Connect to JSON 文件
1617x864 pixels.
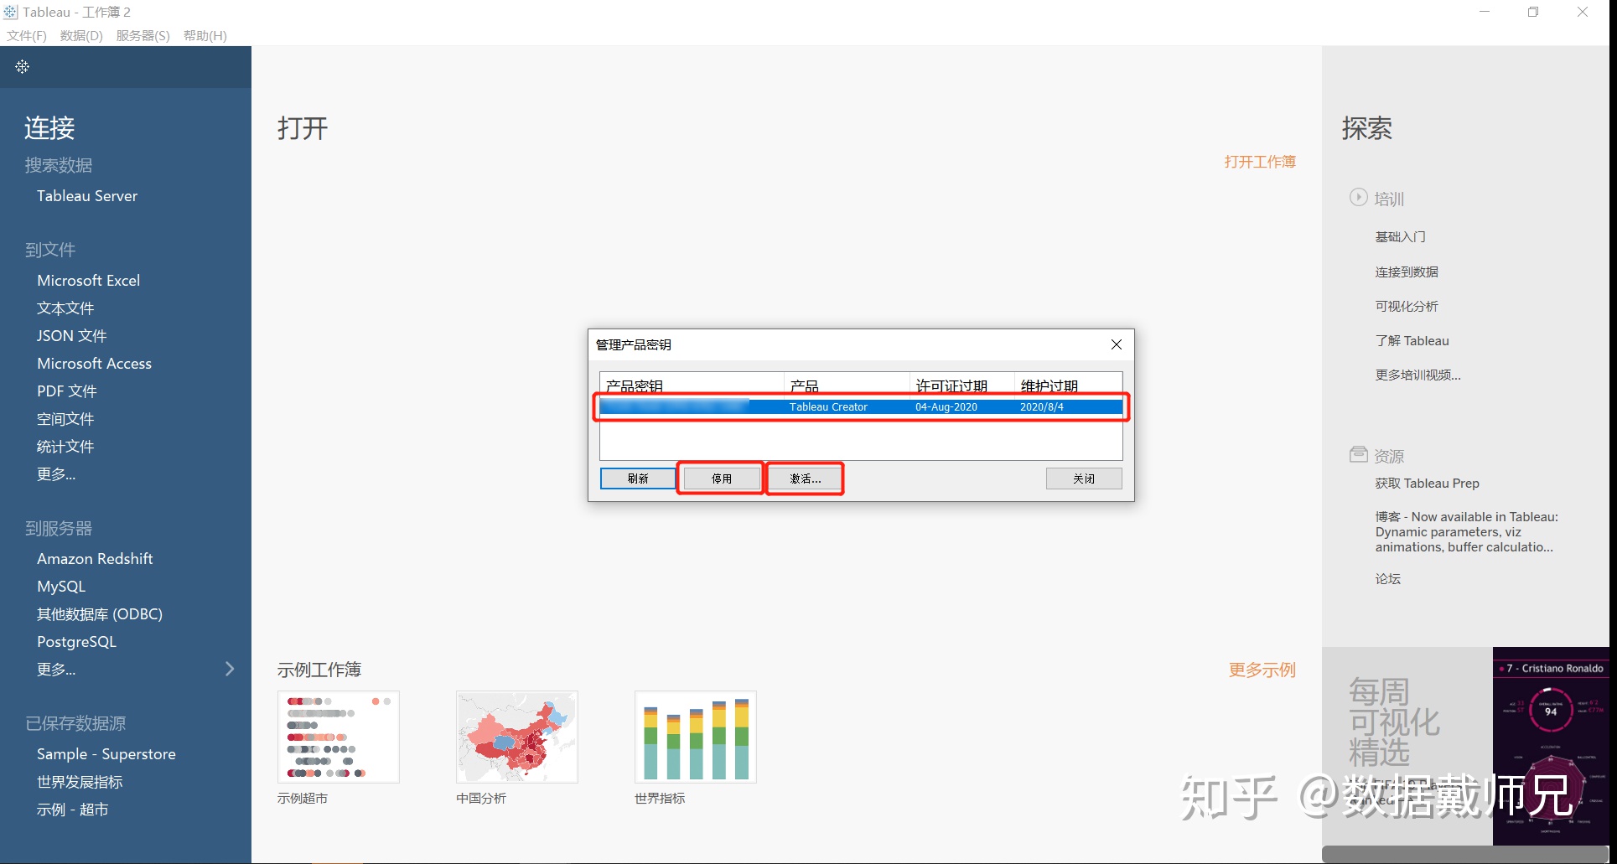point(72,335)
